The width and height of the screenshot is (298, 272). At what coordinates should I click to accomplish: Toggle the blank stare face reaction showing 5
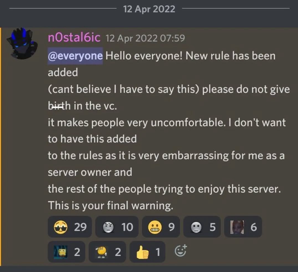tap(202, 227)
